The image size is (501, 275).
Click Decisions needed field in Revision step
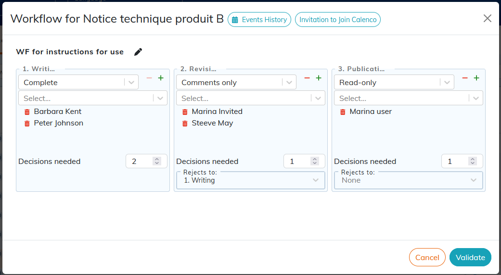point(304,161)
